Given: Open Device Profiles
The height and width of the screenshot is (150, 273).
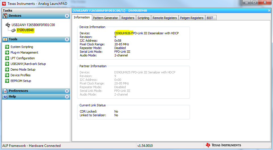Looking at the screenshot, I should point(20,75).
